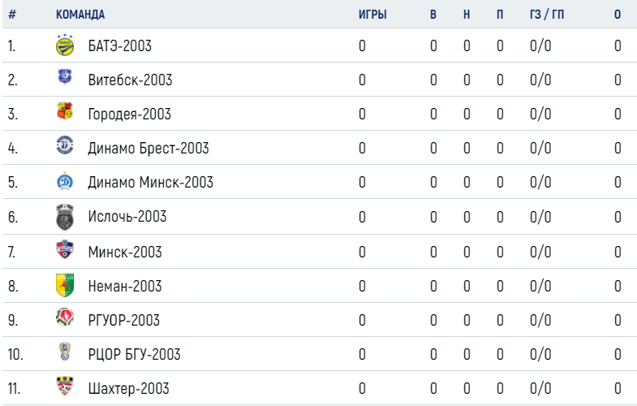This screenshot has height=406, width=637.
Task: Click the РГУОР-2003 team logo
Action: click(x=65, y=317)
